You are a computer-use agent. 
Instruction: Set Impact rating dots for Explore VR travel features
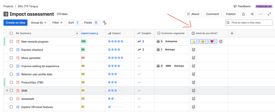pyautogui.click(x=115, y=107)
